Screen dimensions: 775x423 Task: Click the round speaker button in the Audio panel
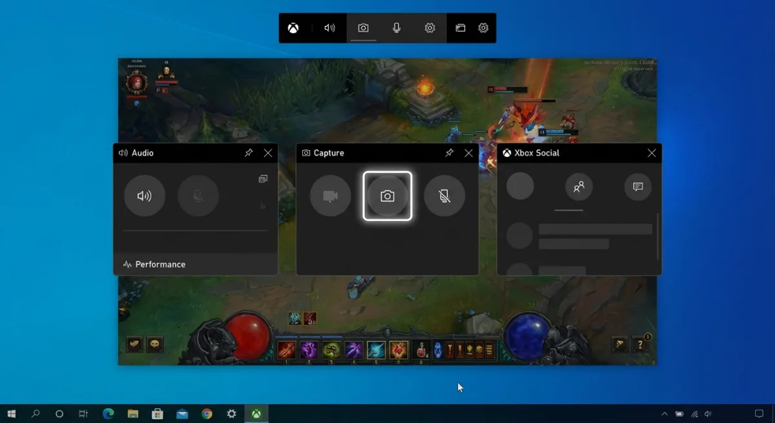[145, 196]
